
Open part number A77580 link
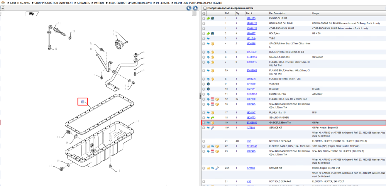251,128
